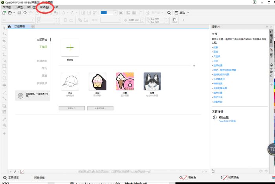The image size is (275, 184).
Task: Select the Zoom magnifier tool in toolbox
Action: click(4, 47)
